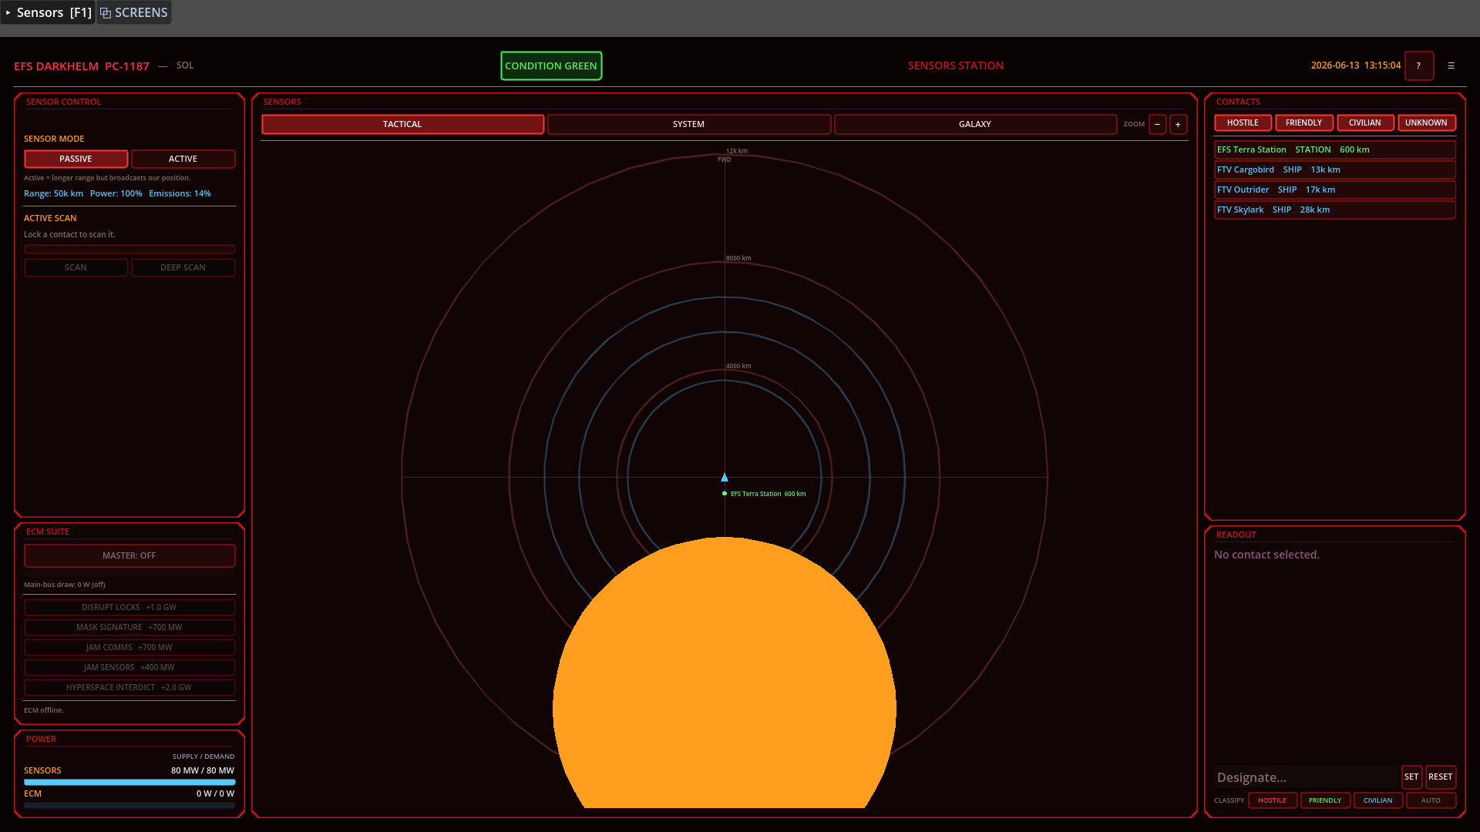This screenshot has height=832, width=1480.
Task: Select EFS Terra Station blip on radar
Action: tap(725, 493)
